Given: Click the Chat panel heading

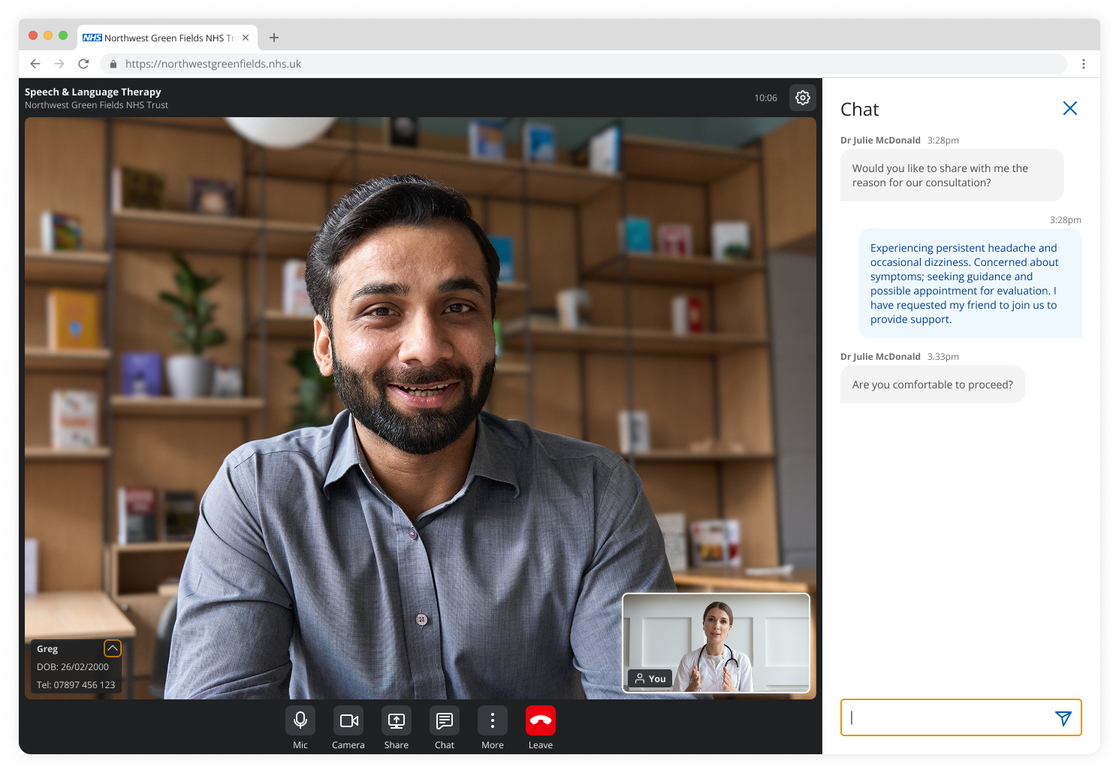Looking at the screenshot, I should pos(860,110).
